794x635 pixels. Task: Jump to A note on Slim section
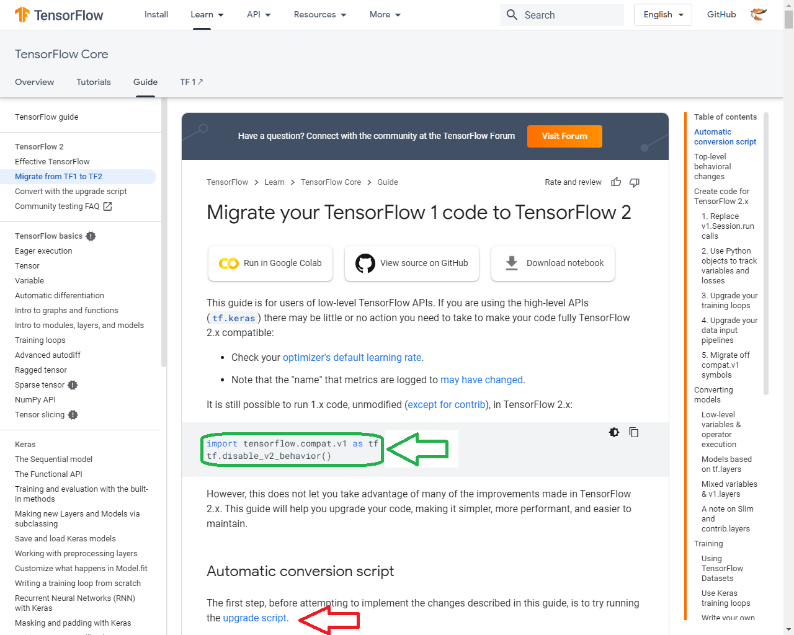pos(727,519)
